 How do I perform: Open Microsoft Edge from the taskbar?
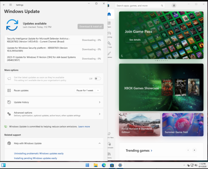[104, 165]
